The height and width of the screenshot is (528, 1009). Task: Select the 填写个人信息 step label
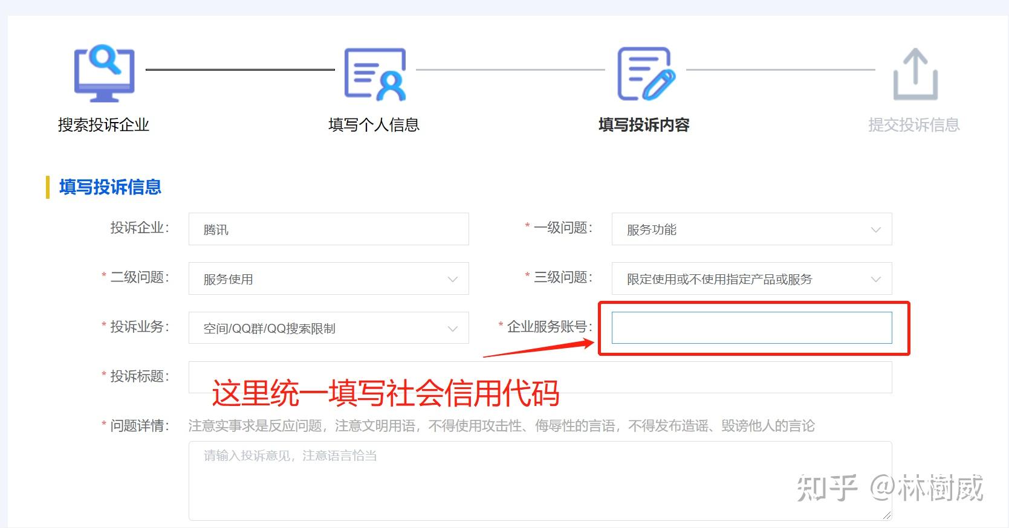click(374, 125)
